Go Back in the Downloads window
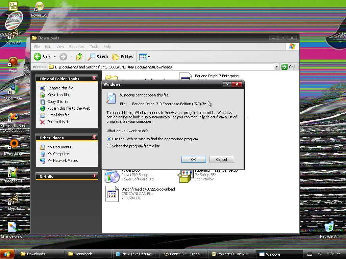This screenshot has height=259, width=346. (42, 57)
